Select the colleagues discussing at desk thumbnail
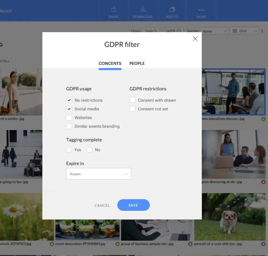The width and height of the screenshot is (268, 256). pos(233,154)
